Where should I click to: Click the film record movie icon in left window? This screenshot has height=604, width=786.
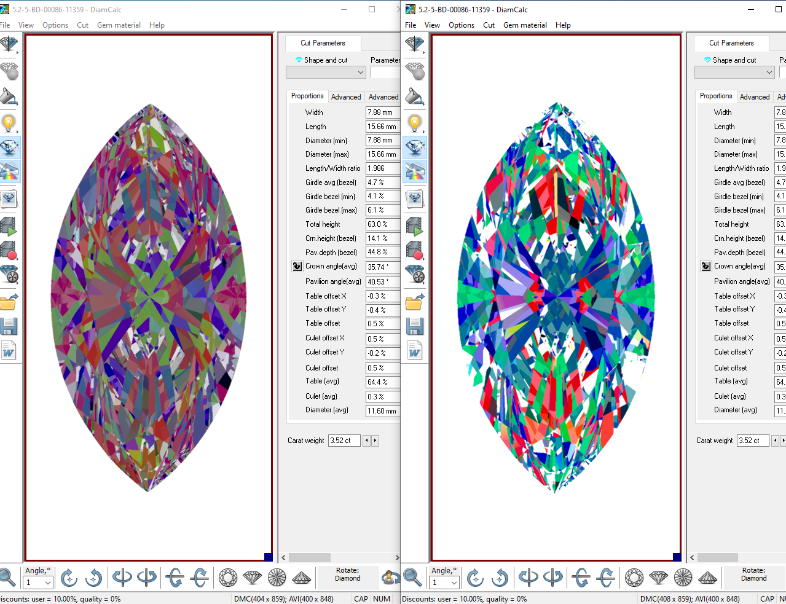(x=9, y=251)
